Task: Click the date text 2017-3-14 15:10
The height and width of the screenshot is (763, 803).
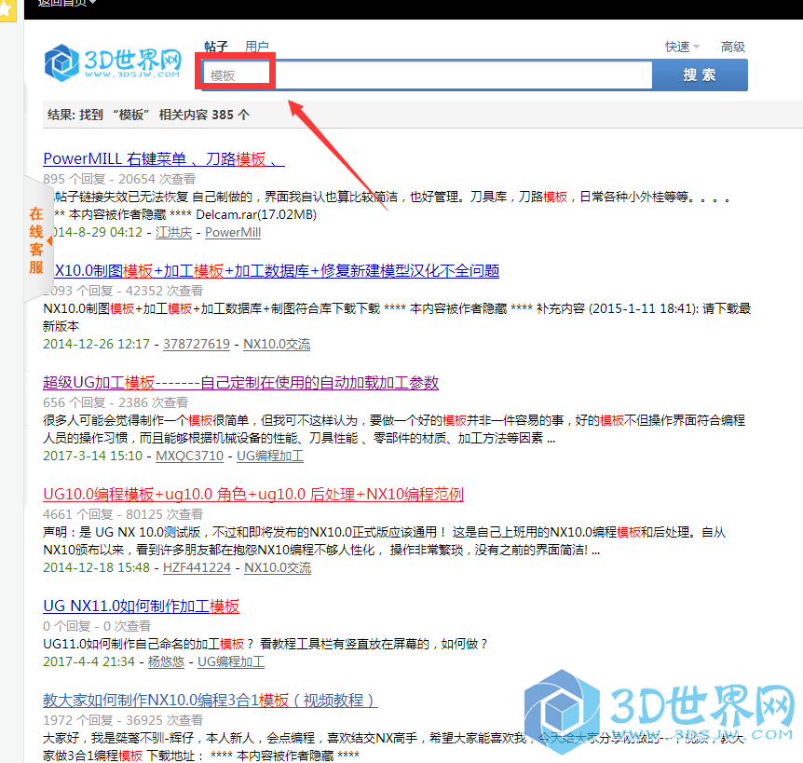Action: click(93, 456)
